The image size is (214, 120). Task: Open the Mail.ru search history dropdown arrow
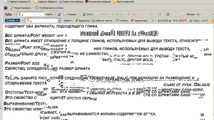click(59, 20)
